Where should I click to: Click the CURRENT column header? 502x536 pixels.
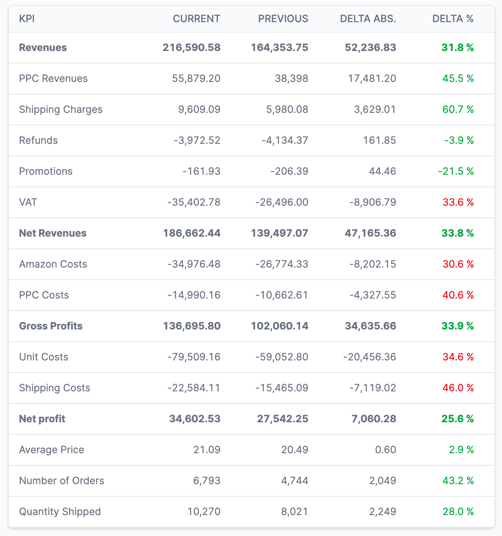196,19
